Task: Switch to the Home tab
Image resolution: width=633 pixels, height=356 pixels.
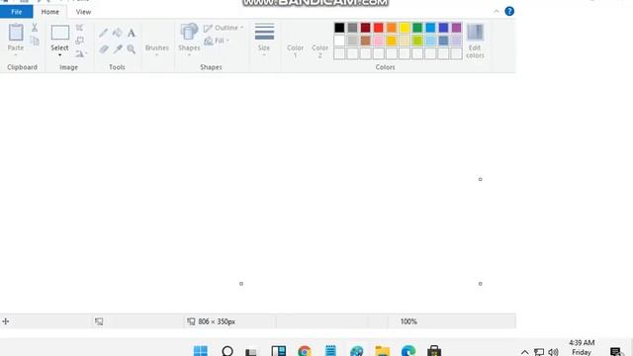Action: click(50, 12)
